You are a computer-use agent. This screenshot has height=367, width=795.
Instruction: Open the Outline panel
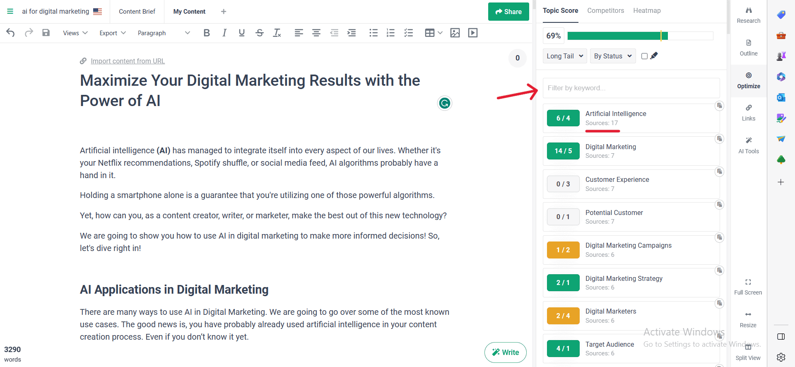pyautogui.click(x=749, y=48)
